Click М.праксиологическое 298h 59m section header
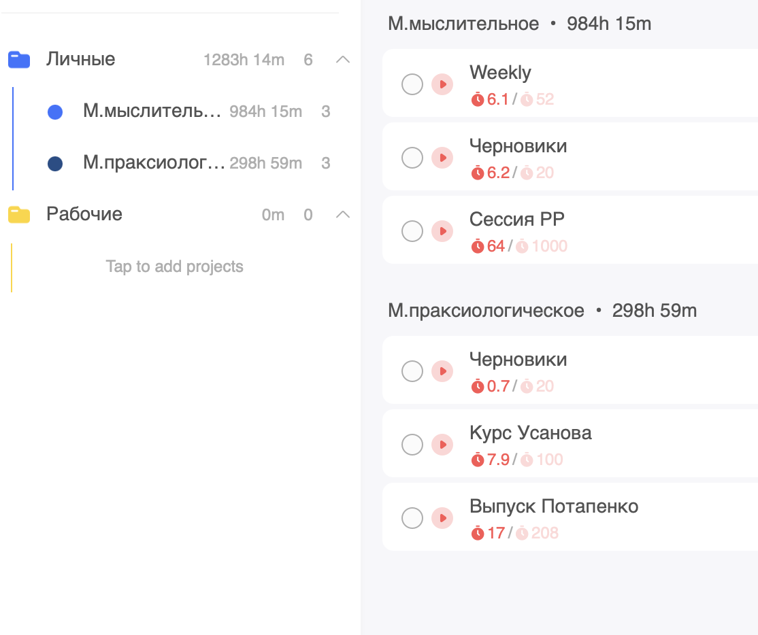The height and width of the screenshot is (635, 758). coord(542,311)
